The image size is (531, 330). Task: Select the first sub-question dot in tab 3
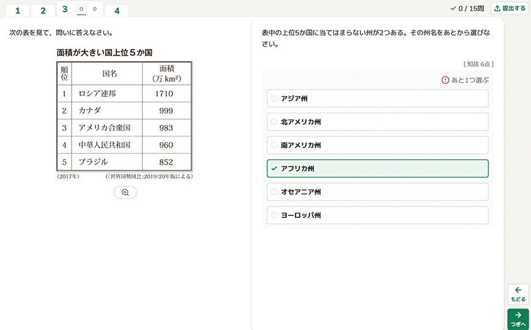coord(81,10)
